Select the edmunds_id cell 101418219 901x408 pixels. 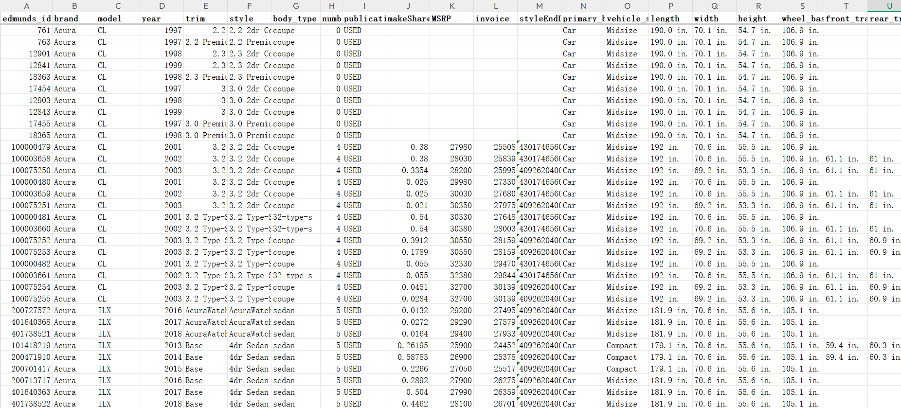click(x=26, y=345)
